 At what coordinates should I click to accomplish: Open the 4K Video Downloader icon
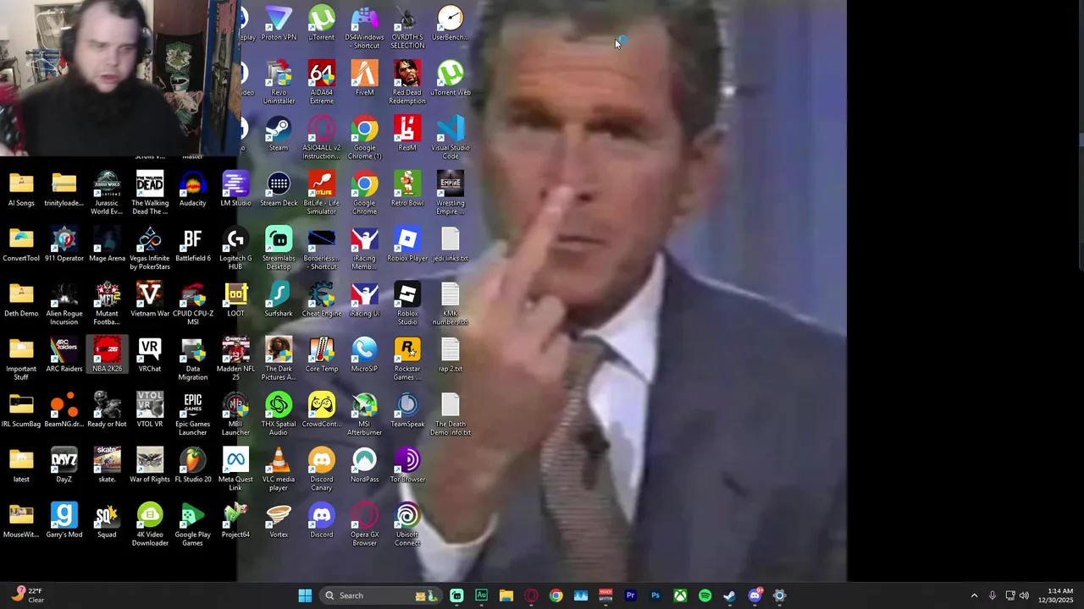[x=150, y=524]
